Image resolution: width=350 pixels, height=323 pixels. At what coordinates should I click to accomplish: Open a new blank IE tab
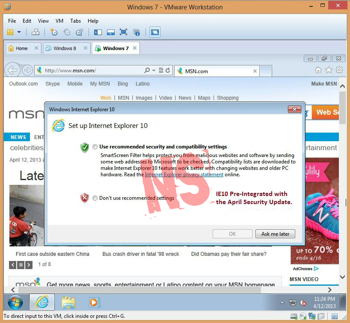tap(266, 71)
